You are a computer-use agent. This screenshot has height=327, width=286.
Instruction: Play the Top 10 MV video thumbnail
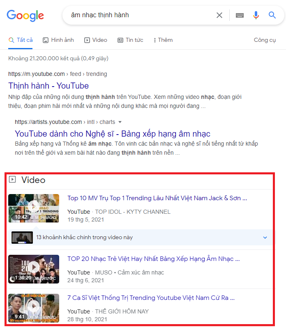pyautogui.click(x=34, y=208)
